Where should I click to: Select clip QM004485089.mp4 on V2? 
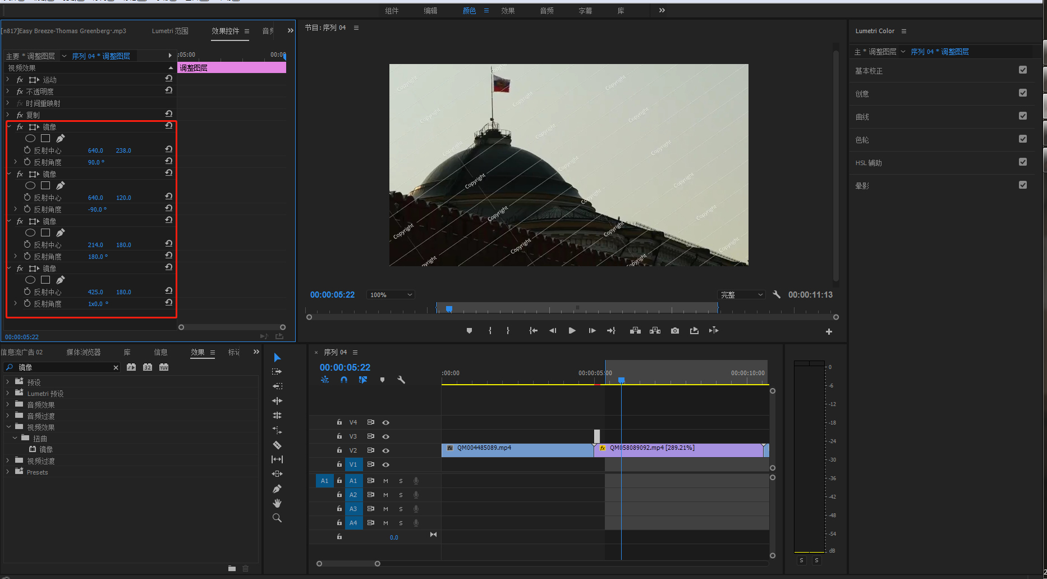(517, 450)
